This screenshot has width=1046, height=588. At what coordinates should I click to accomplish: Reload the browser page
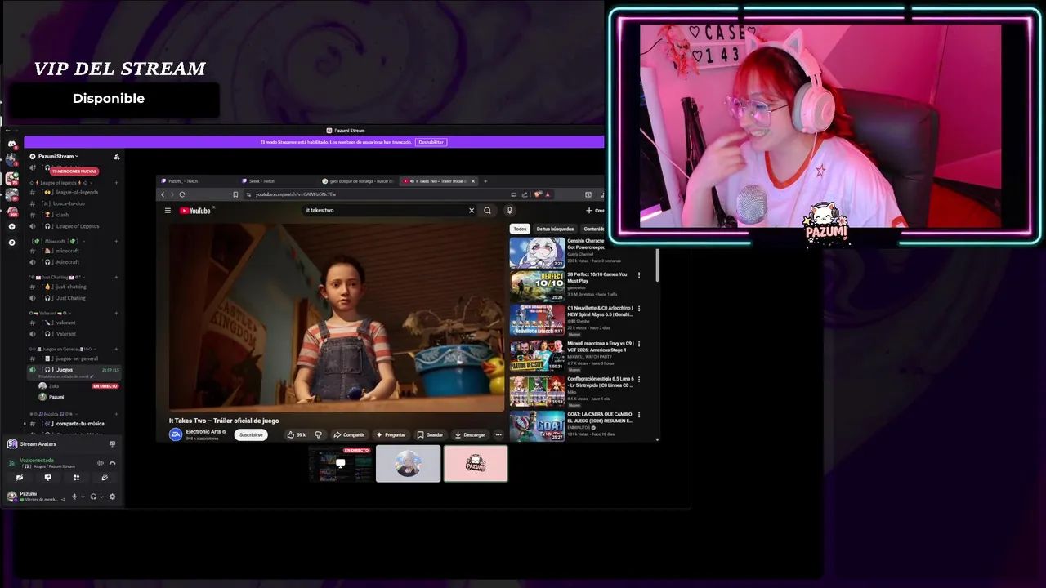coord(182,194)
